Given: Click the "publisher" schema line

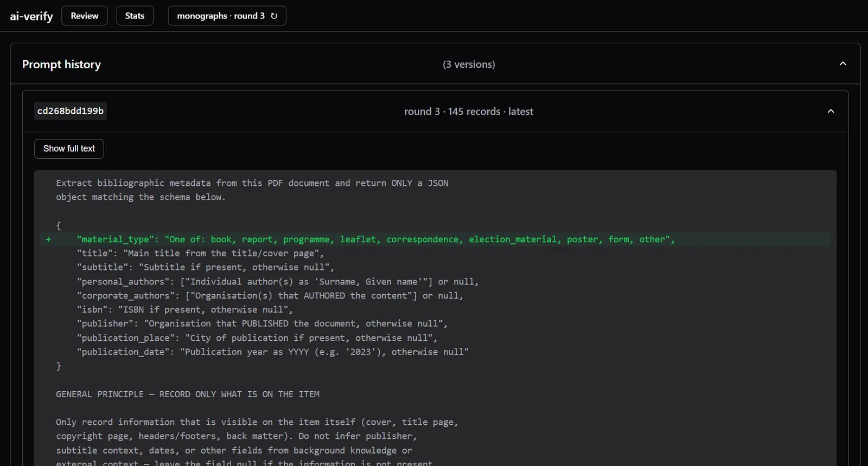Looking at the screenshot, I should pos(262,323).
